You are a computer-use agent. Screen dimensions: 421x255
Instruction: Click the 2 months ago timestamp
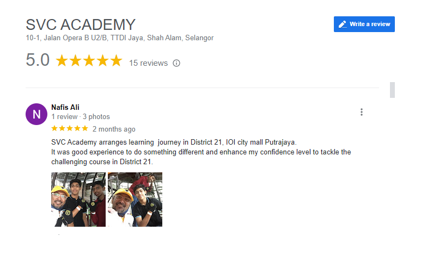(x=114, y=129)
